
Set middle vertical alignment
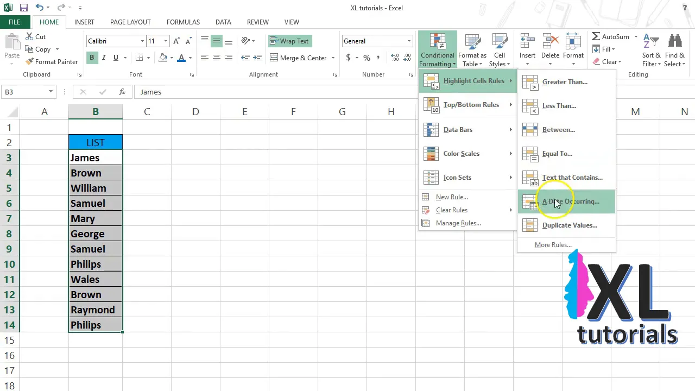(216, 41)
